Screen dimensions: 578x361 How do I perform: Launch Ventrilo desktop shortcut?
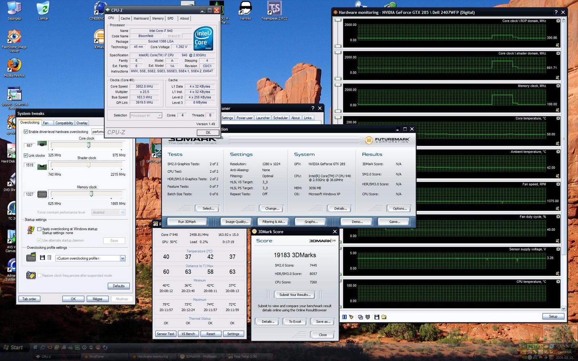pyautogui.click(x=245, y=11)
